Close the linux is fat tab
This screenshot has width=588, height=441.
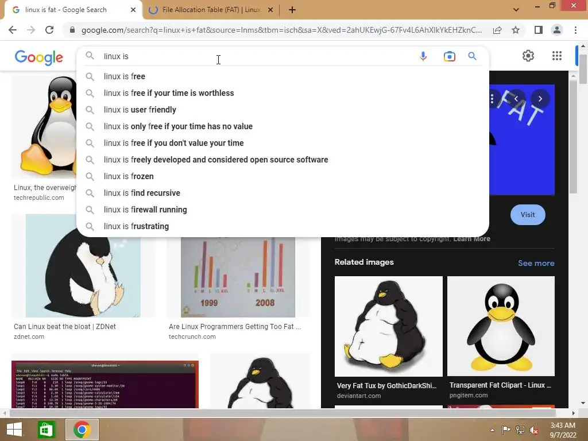click(x=133, y=10)
